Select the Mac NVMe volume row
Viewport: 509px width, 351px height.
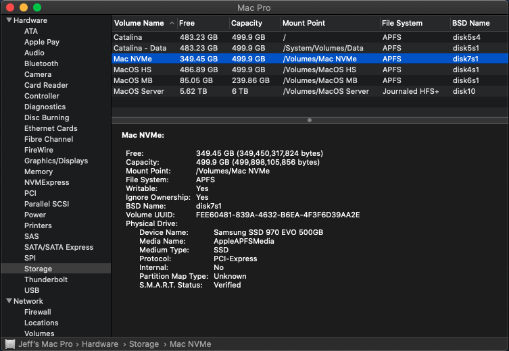pos(310,59)
